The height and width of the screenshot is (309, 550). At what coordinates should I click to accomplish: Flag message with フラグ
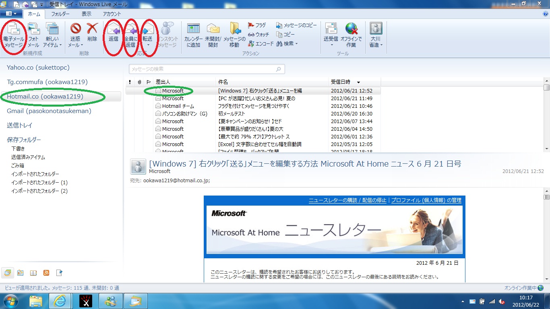click(257, 25)
